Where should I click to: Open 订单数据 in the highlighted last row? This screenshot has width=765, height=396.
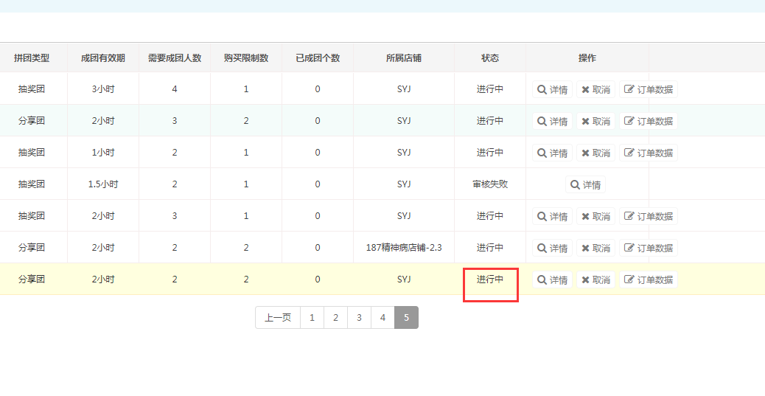tap(649, 280)
